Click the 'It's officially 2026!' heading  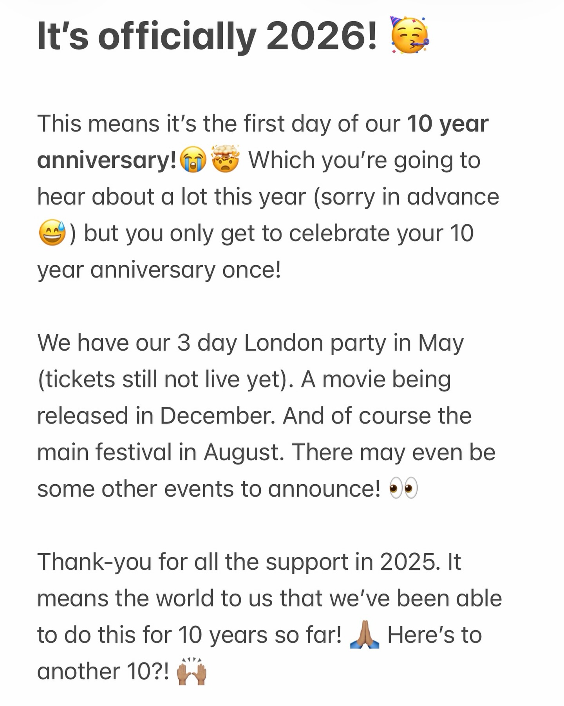(x=207, y=36)
